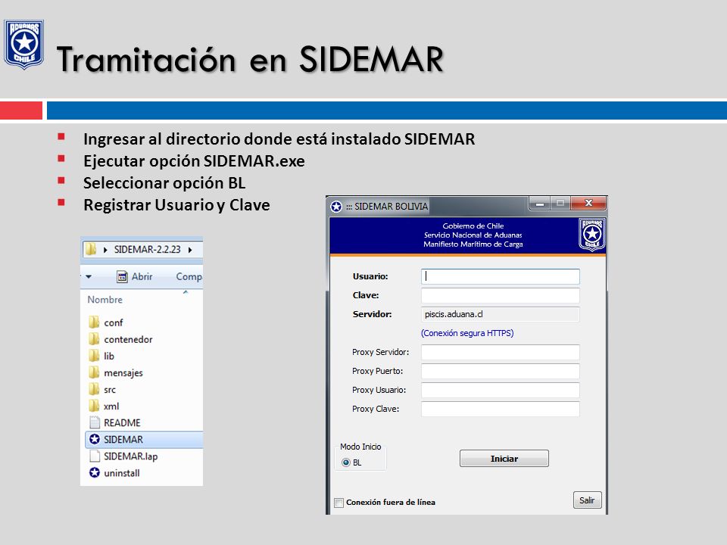Close the SIDEMAR BOLIVIA window
This screenshot has height=545, width=727.
pyautogui.click(x=589, y=203)
